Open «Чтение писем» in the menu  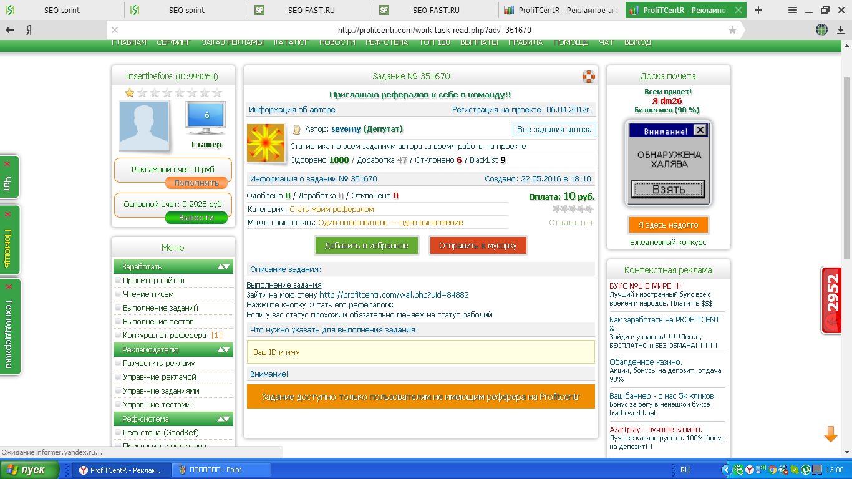(148, 294)
